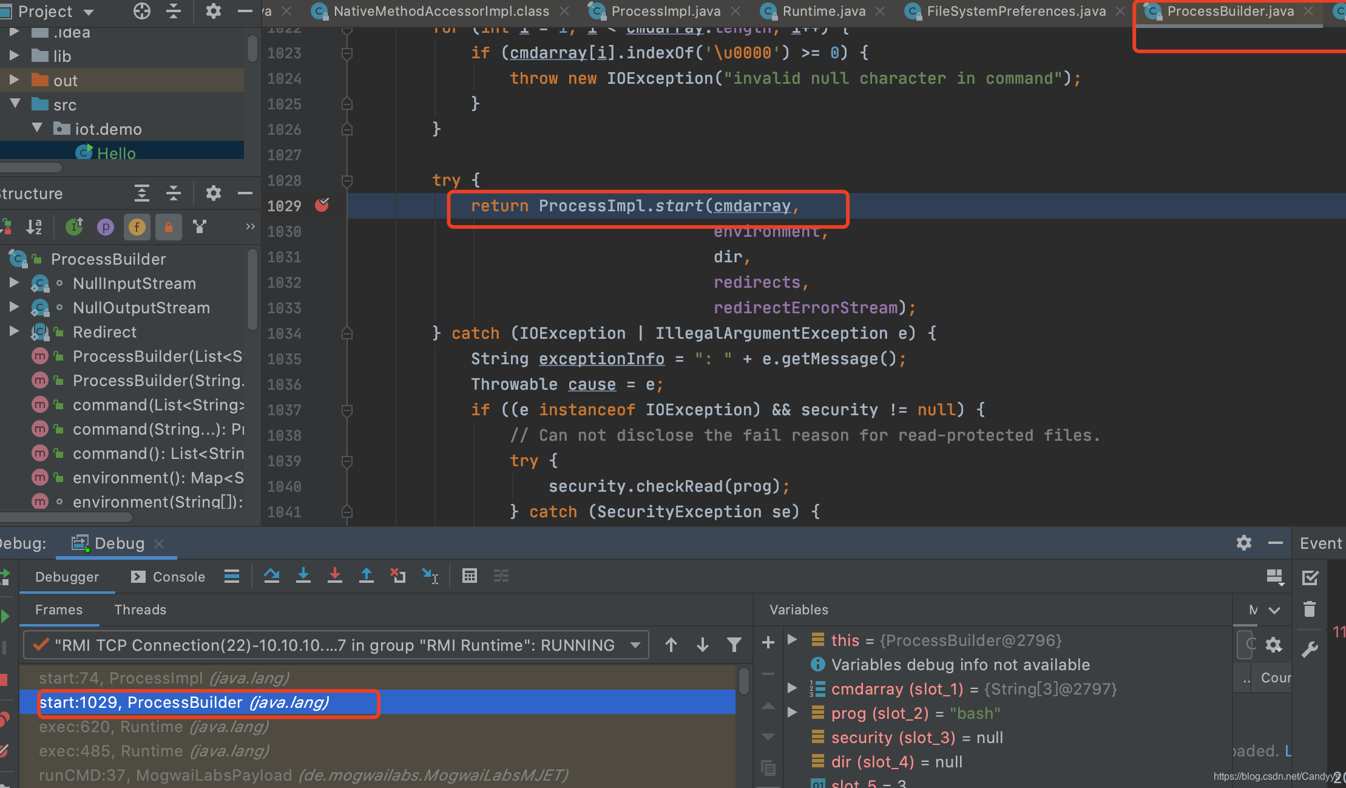
Task: Click Frames panel vertical scrollbar
Action: point(743,681)
